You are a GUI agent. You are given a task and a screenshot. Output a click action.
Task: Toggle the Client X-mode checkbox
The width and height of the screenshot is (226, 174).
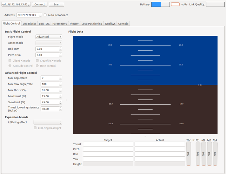[x=10, y=61]
